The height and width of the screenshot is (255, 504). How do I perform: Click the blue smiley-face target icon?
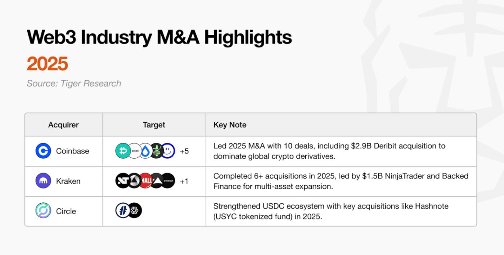pyautogui.click(x=167, y=151)
